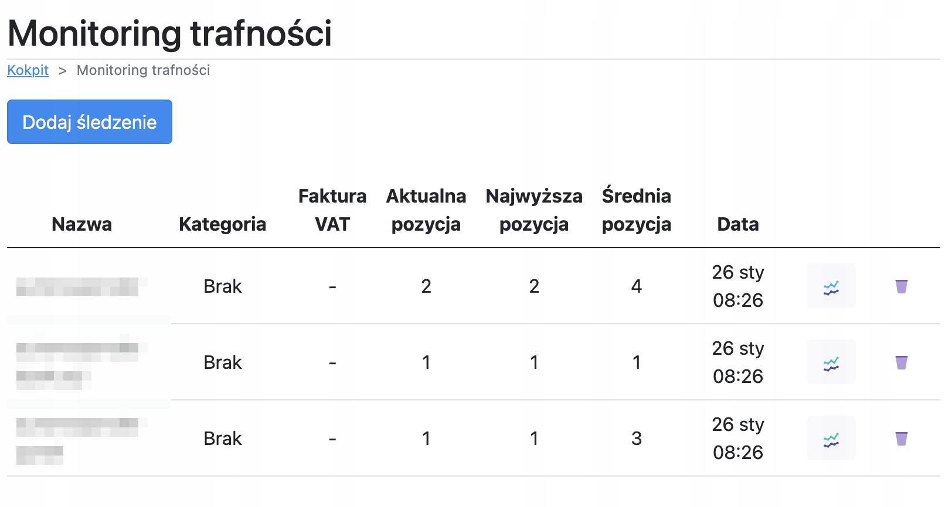Click the Monitoring trafności breadcrumb text

click(x=143, y=70)
